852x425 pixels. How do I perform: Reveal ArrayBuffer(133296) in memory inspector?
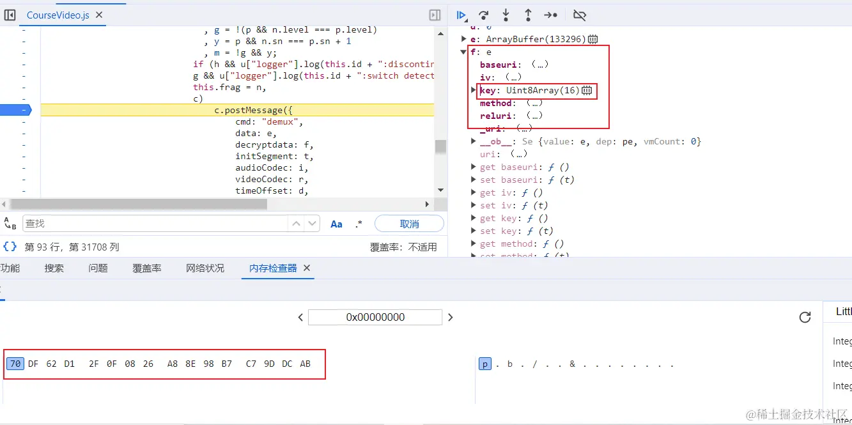coord(593,40)
